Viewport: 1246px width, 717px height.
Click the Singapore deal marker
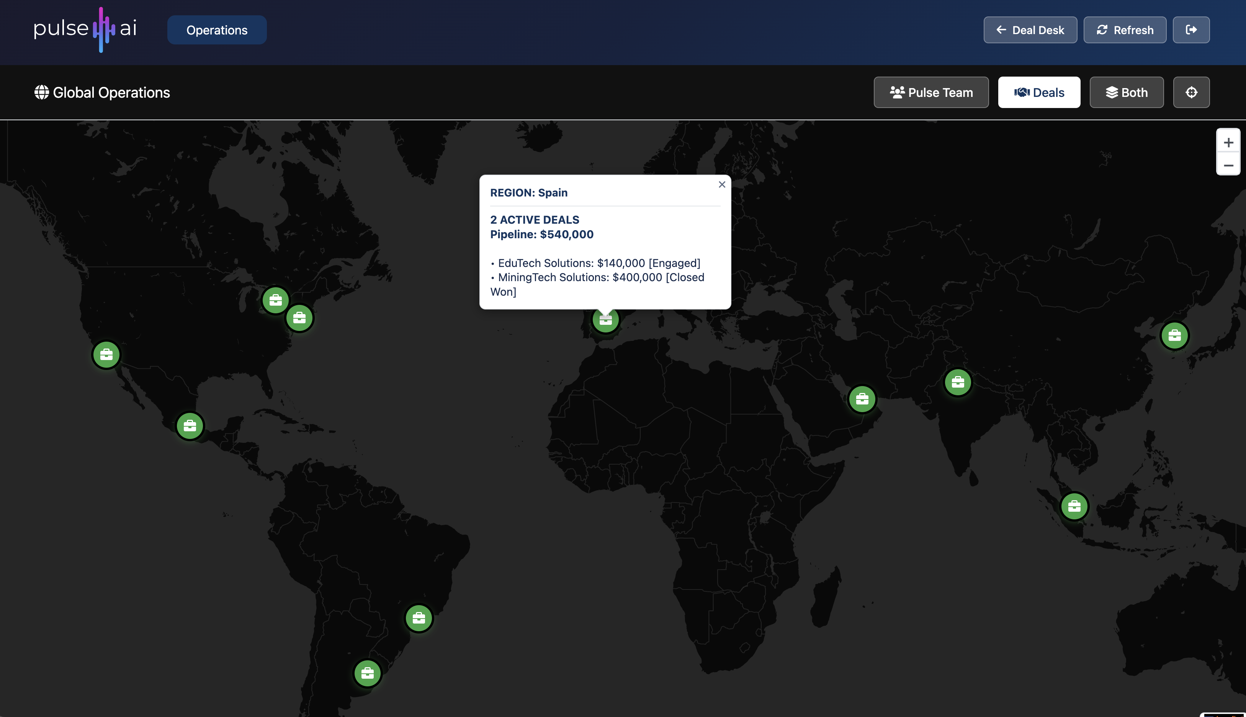[x=1074, y=506]
